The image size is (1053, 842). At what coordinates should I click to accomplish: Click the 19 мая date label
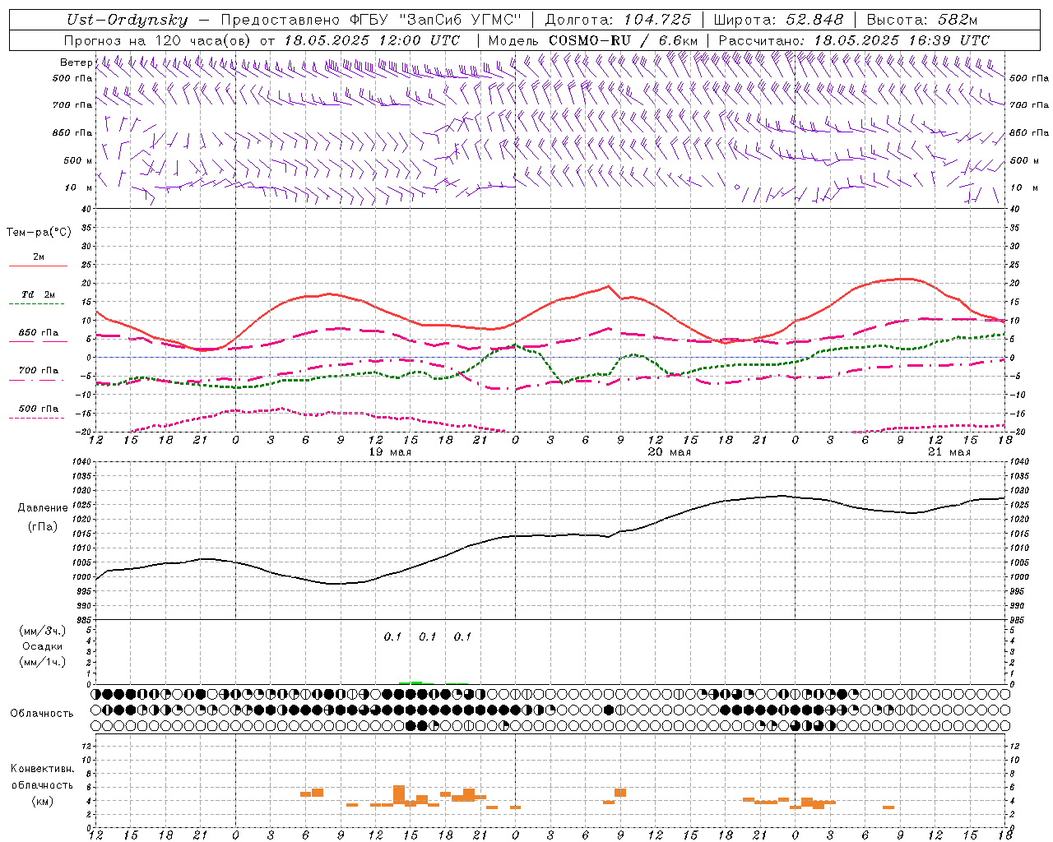pos(390,452)
